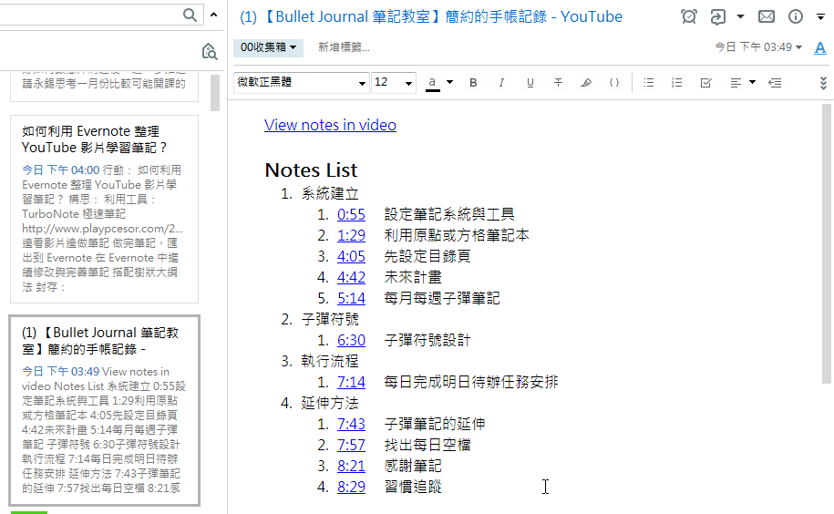Open the more actions dropdown next to info

click(820, 17)
